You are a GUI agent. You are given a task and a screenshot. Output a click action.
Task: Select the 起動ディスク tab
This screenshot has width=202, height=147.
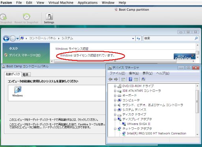(13, 74)
